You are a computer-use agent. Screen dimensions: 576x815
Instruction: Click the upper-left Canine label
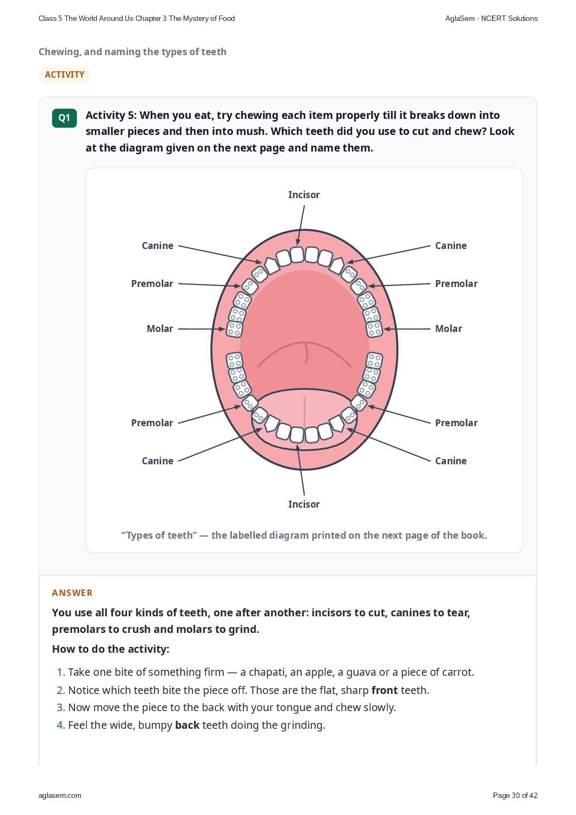[157, 246]
